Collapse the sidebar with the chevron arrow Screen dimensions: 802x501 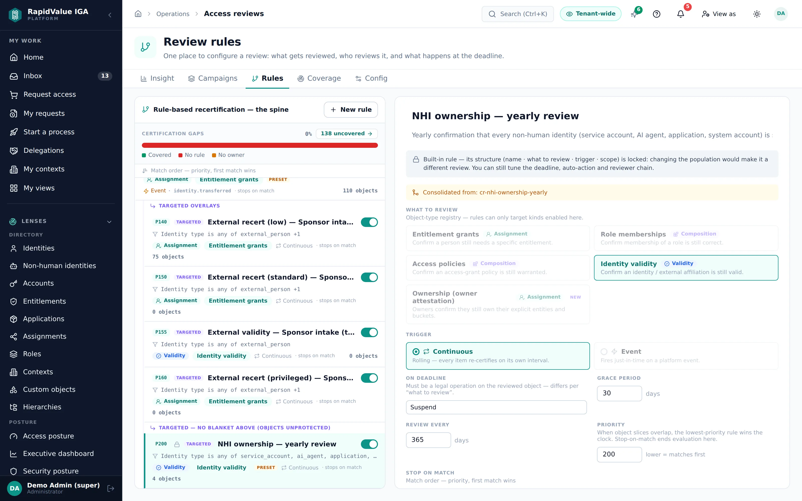click(x=110, y=15)
